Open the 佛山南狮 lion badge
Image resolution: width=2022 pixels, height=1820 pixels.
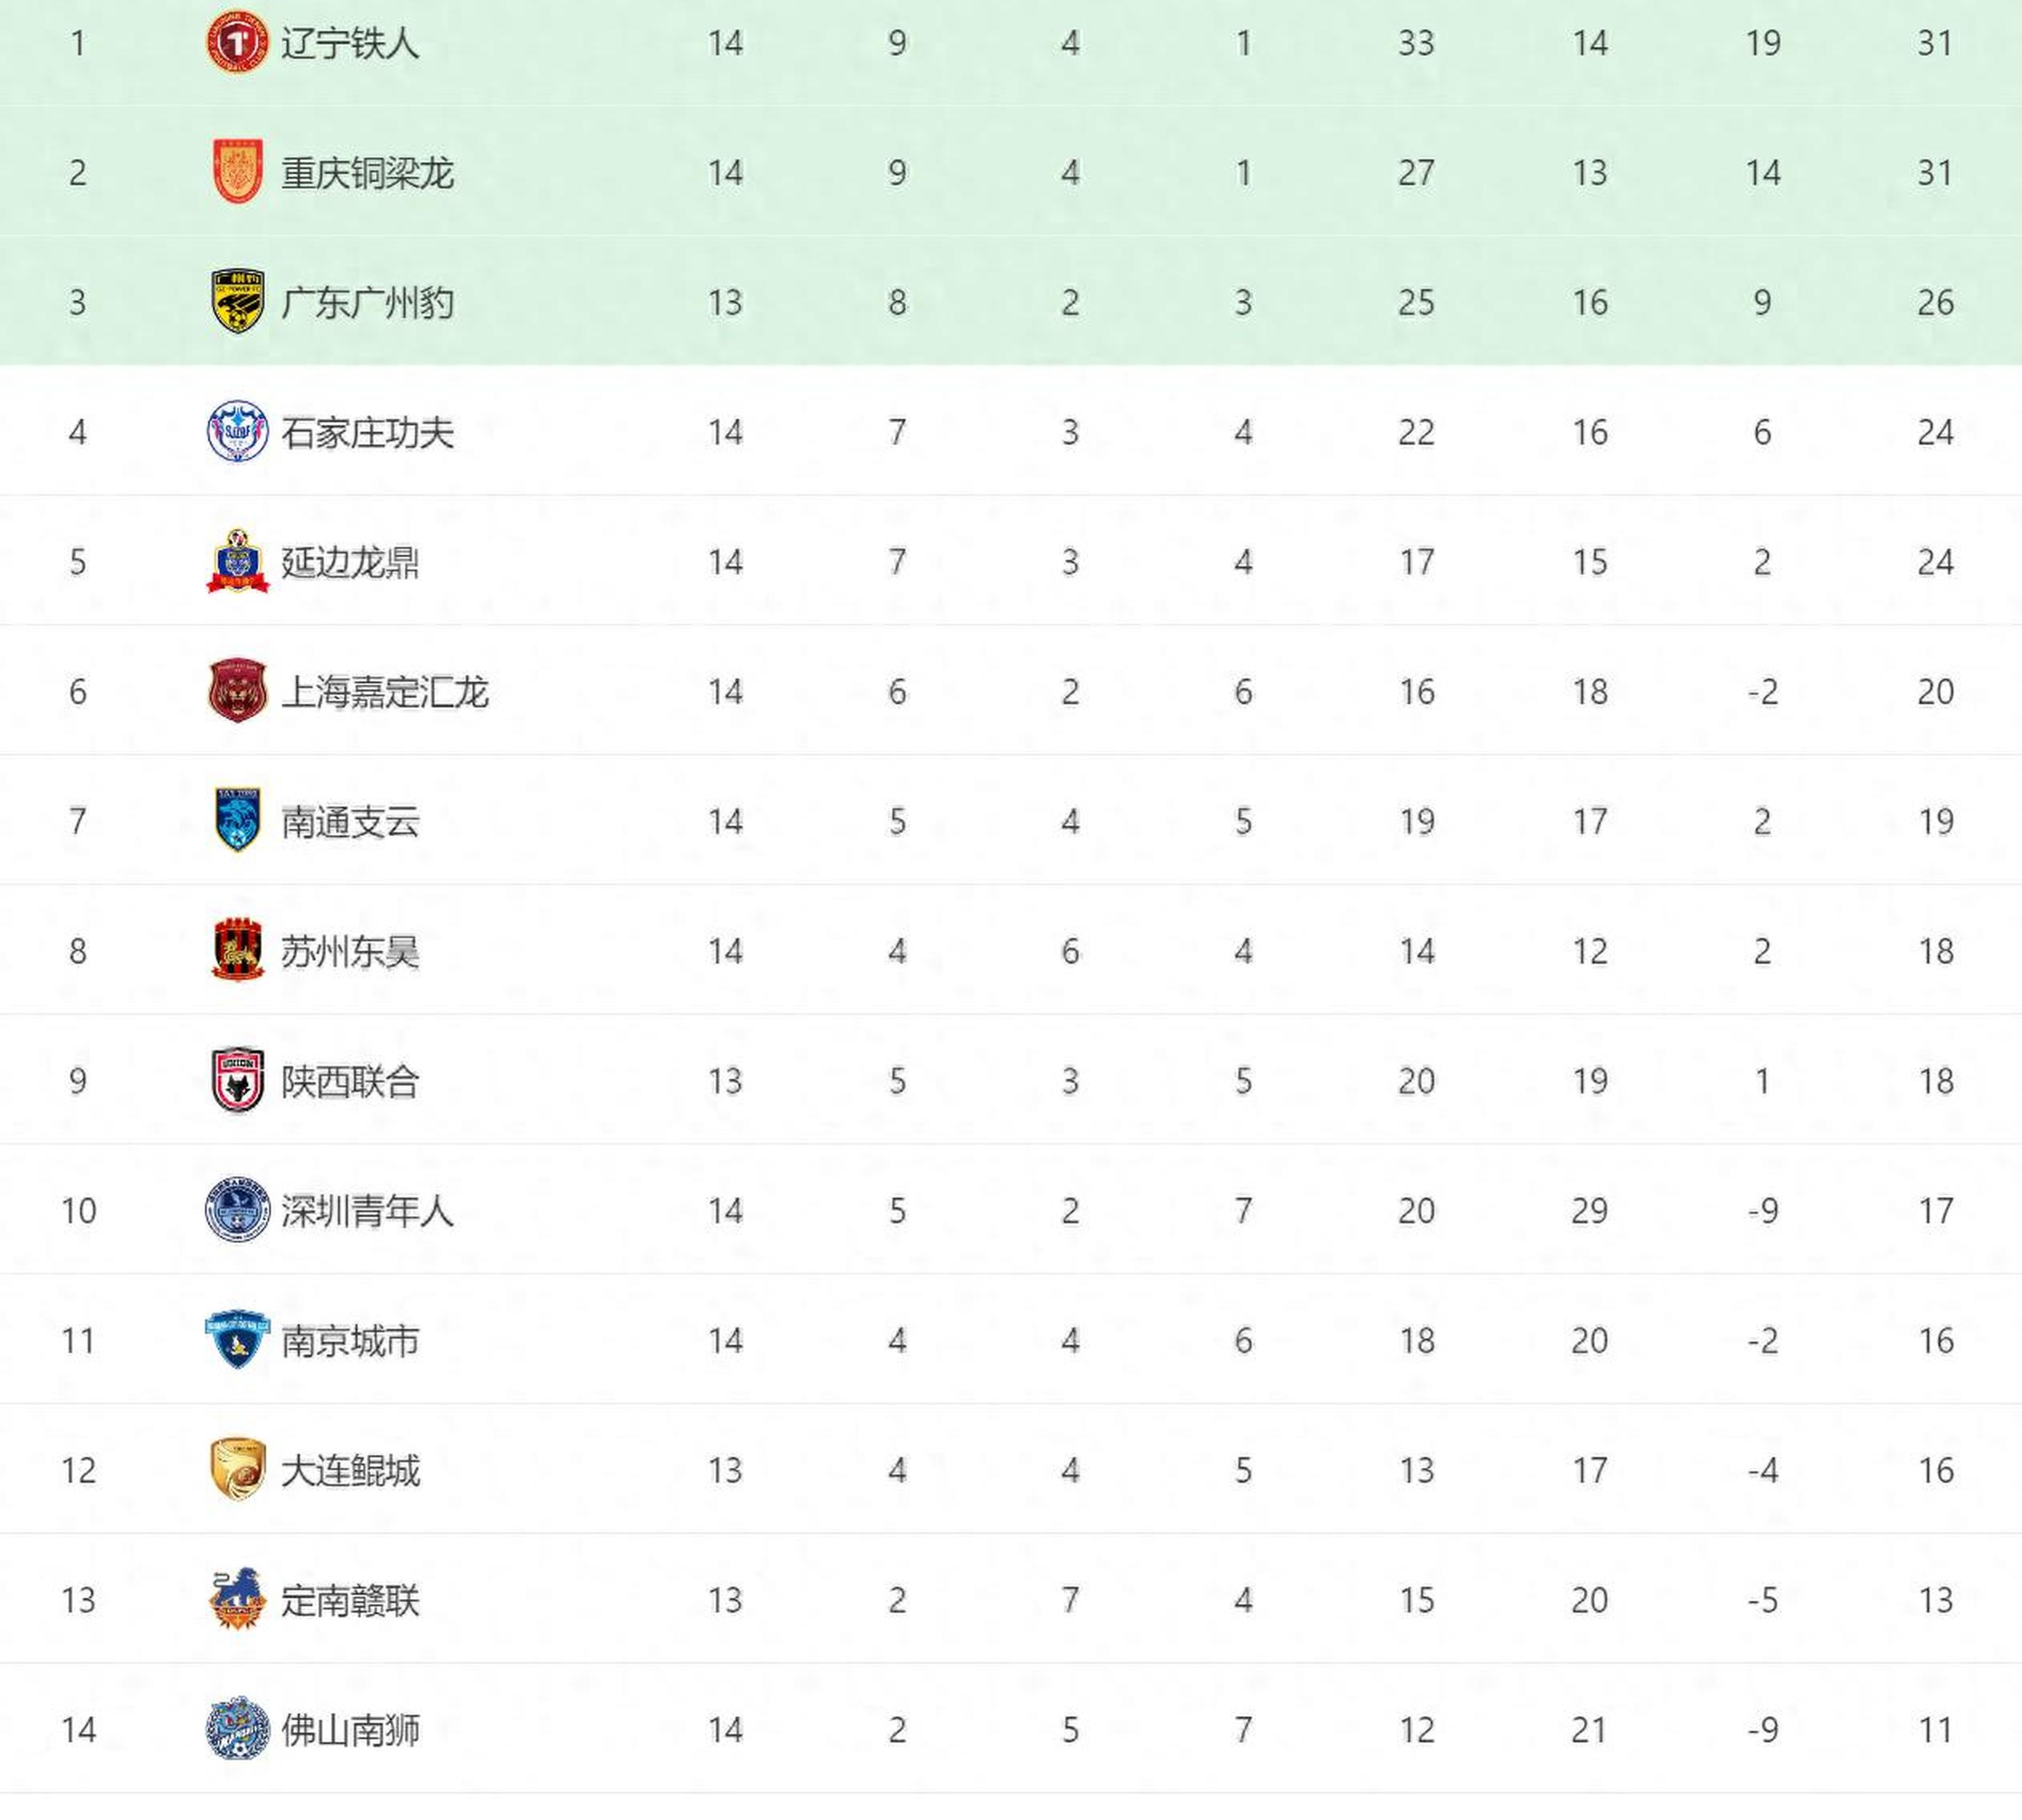coord(237,1728)
